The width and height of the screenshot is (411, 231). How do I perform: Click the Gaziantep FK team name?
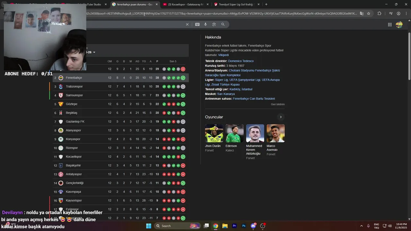pyautogui.click(x=75, y=122)
